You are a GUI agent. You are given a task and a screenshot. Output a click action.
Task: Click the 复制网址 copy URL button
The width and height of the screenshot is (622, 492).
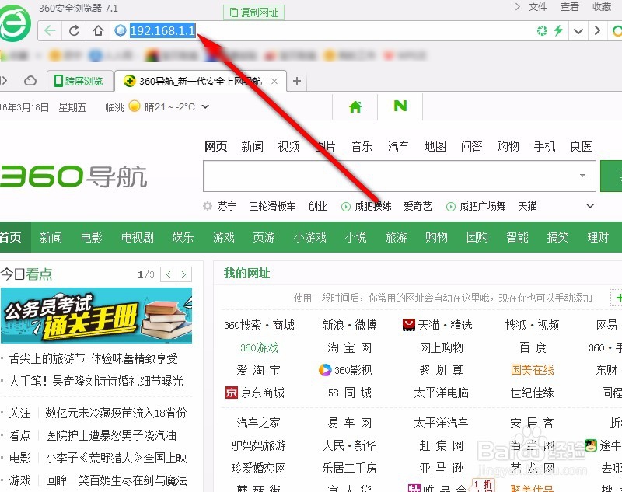(254, 12)
